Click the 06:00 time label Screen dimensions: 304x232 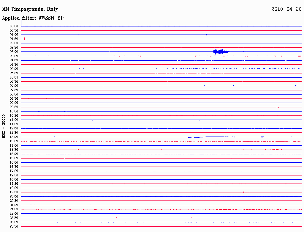(14, 77)
